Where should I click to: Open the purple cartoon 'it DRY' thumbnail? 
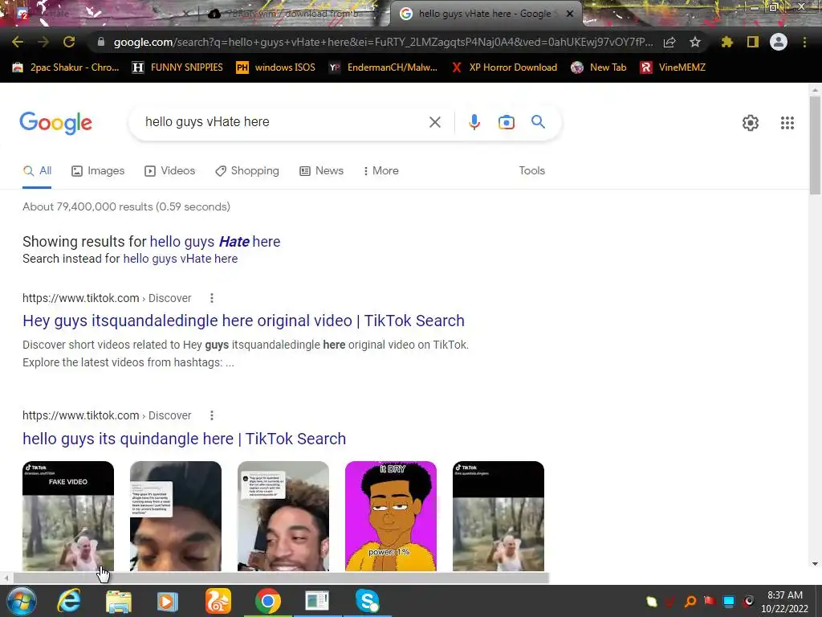[391, 517]
